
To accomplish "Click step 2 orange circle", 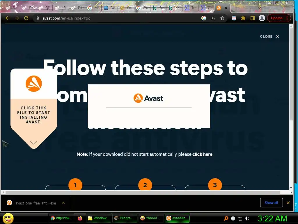I will pyautogui.click(x=145, y=185).
